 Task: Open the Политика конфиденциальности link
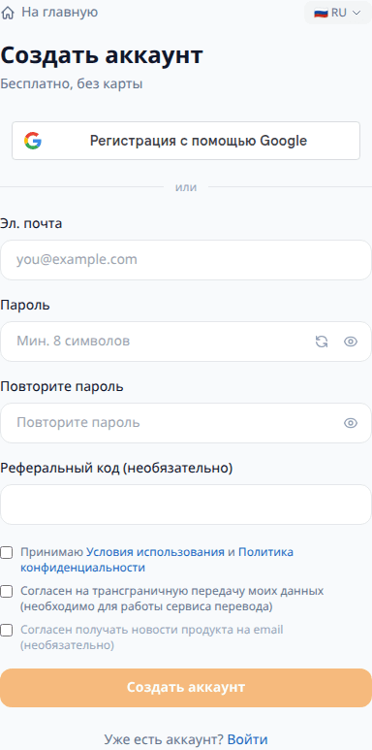[x=157, y=560]
